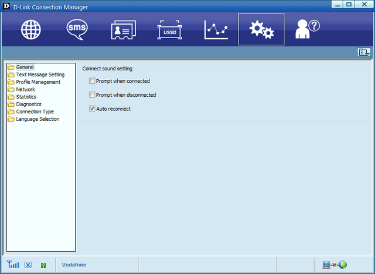Open the Contacts phonebook icon
Image resolution: width=375 pixels, height=274 pixels.
pos(123,29)
